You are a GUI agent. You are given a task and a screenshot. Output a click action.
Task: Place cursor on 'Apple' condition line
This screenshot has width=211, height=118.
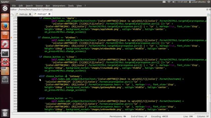tap(58, 18)
